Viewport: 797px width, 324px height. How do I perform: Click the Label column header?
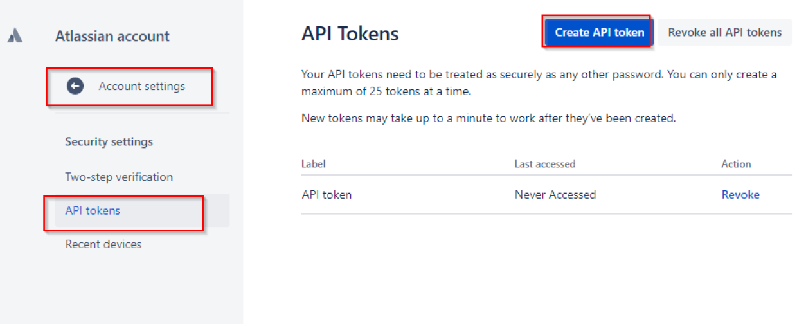[x=313, y=164]
